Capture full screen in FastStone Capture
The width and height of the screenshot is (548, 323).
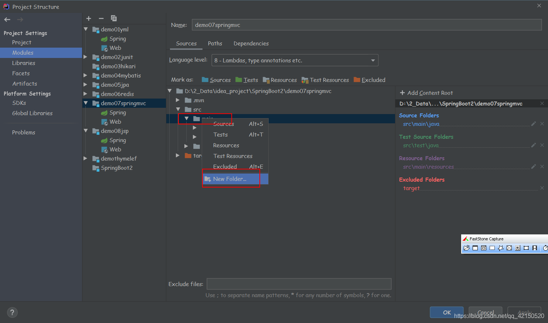point(509,248)
